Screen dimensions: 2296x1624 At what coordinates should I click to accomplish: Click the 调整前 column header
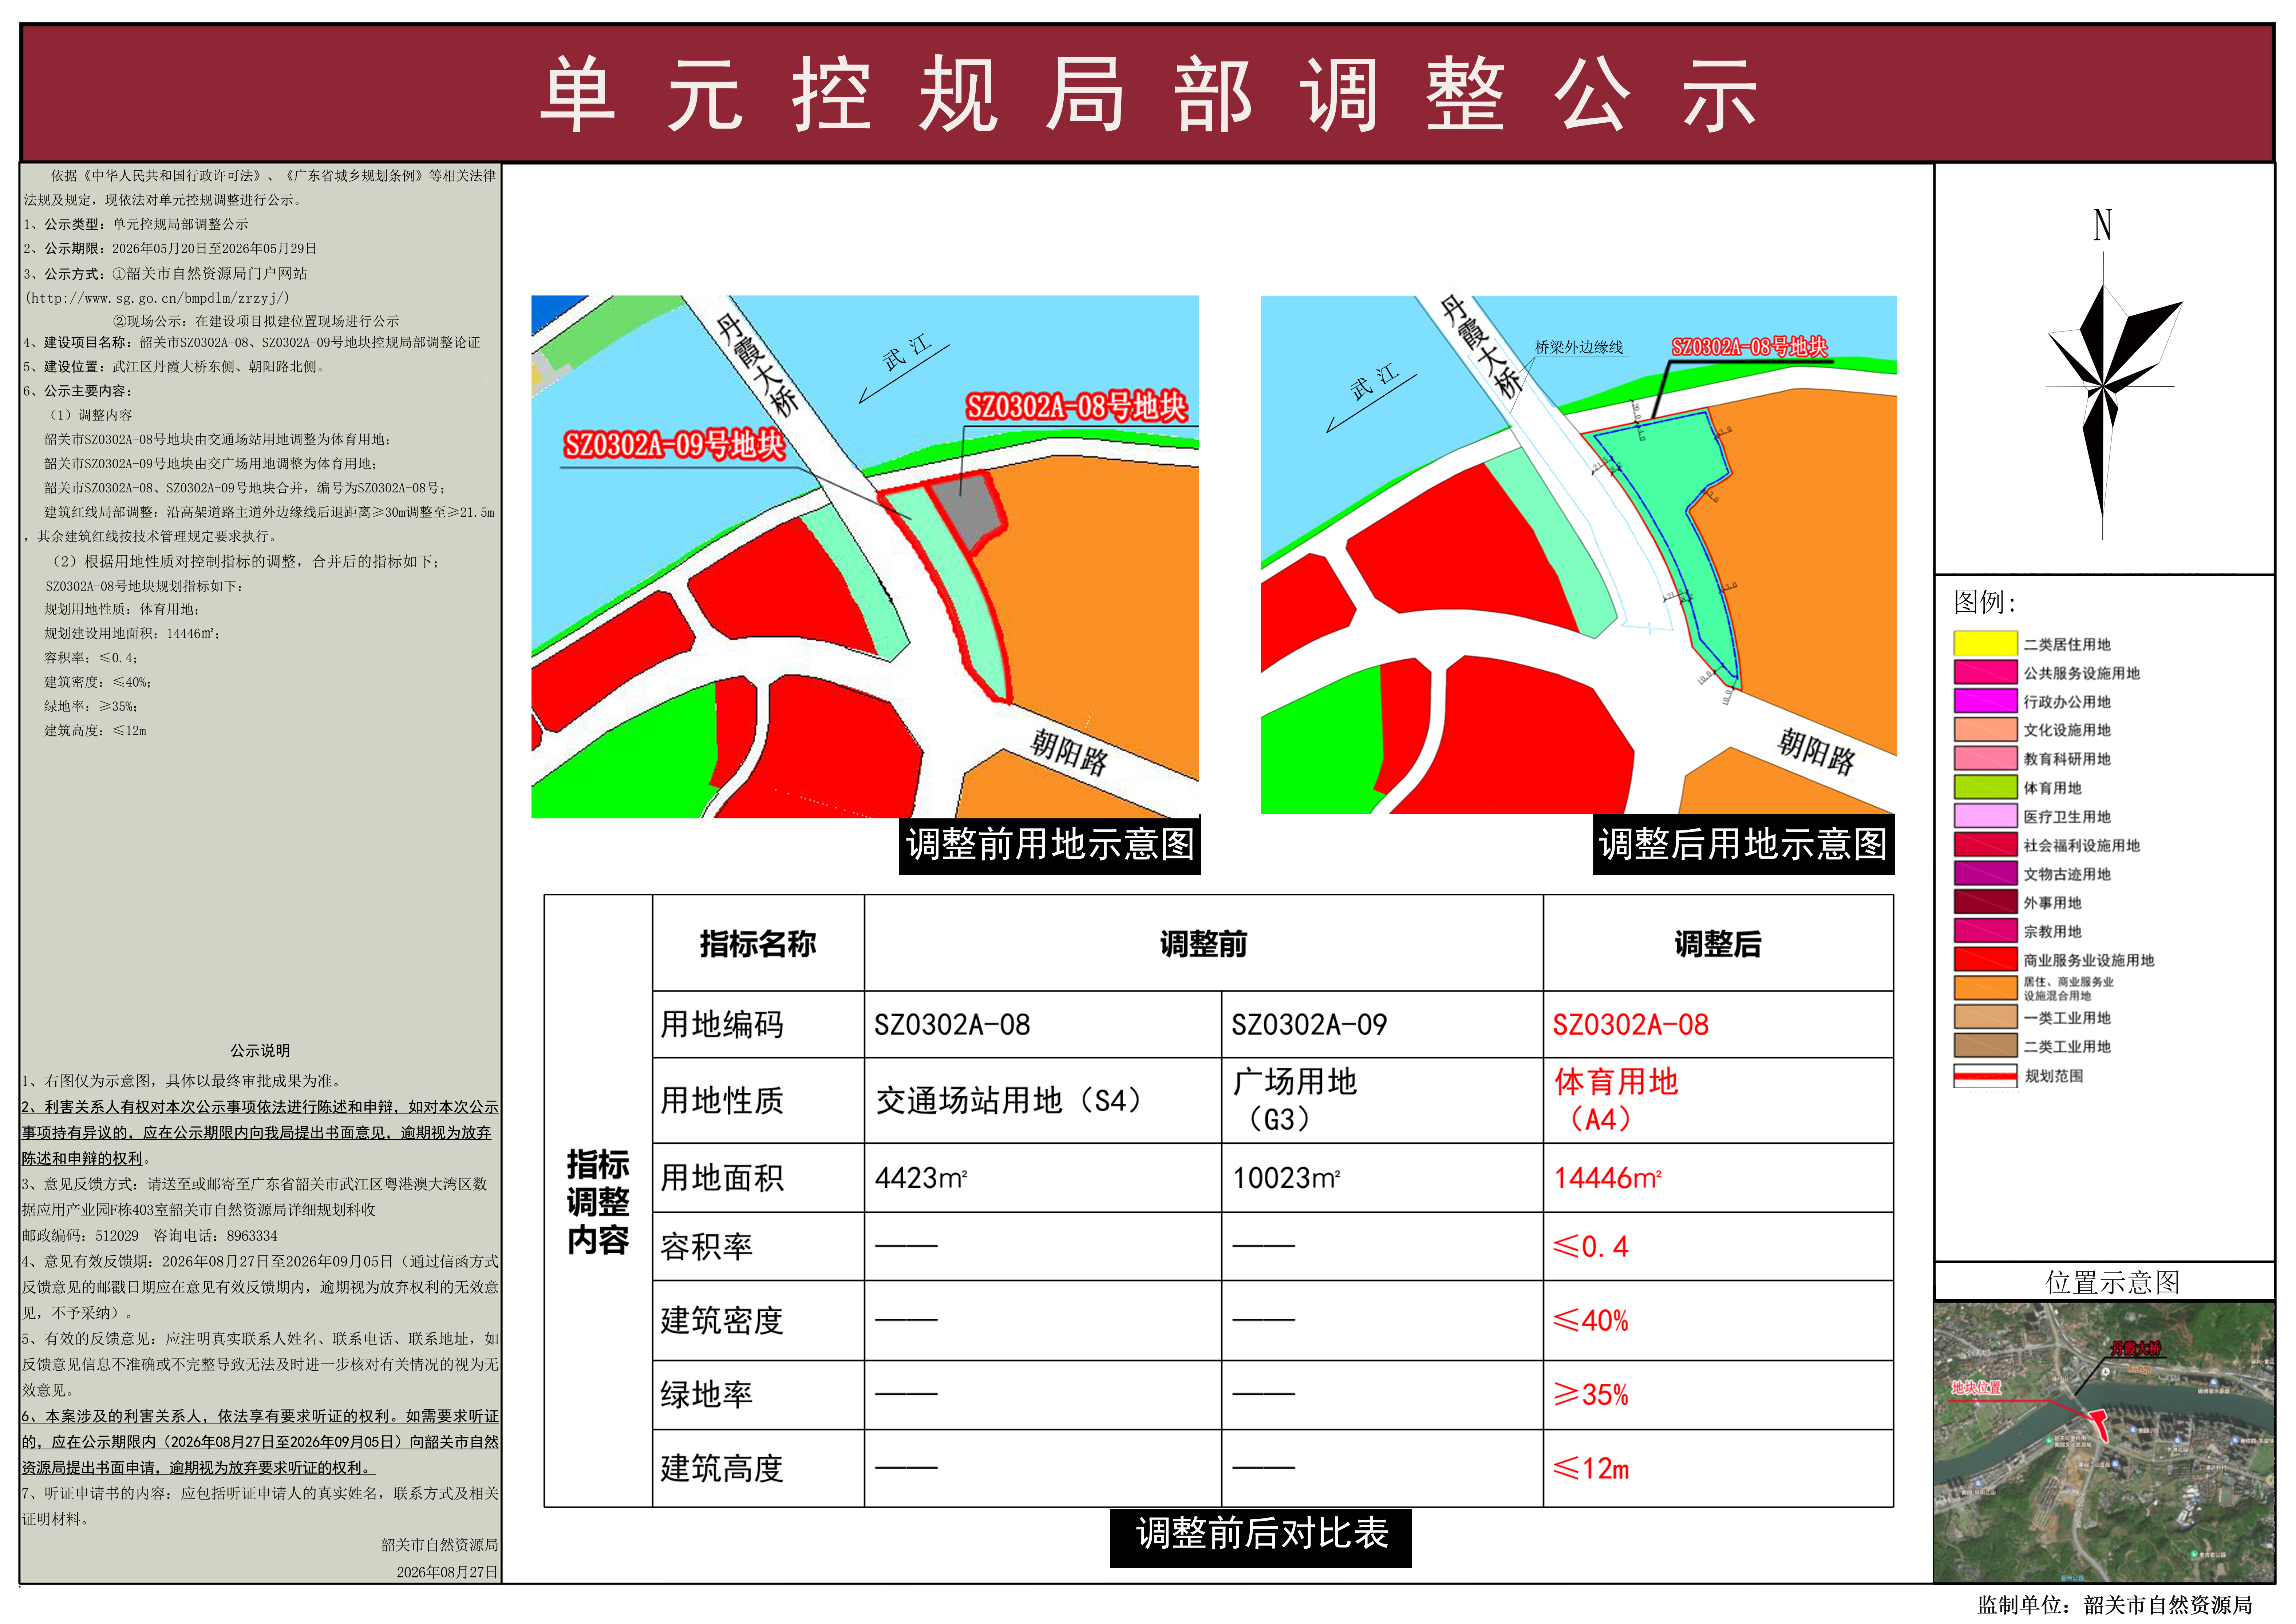1204,944
